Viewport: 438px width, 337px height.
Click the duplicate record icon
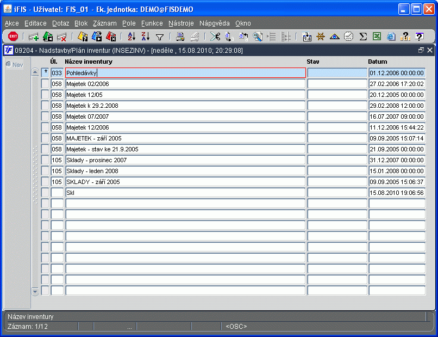[x=48, y=36]
